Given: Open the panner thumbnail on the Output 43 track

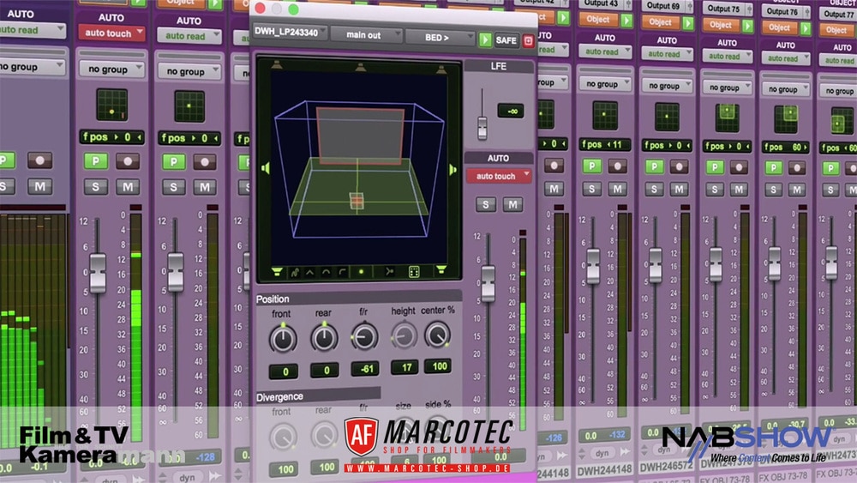Looking at the screenshot, I should pyautogui.click(x=605, y=116).
